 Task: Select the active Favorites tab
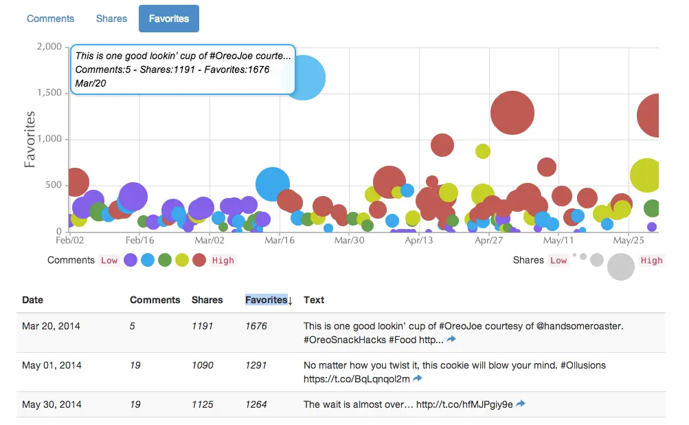coord(168,19)
